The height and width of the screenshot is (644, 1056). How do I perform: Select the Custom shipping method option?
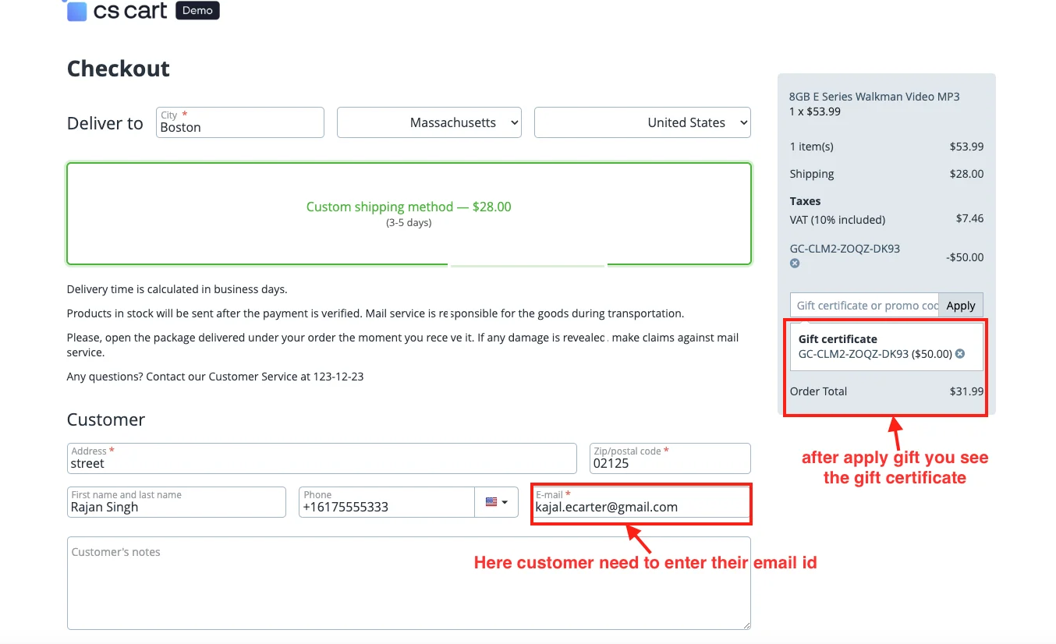409,214
